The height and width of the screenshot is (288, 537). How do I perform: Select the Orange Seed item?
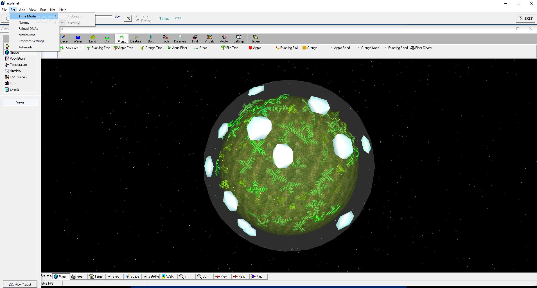368,48
